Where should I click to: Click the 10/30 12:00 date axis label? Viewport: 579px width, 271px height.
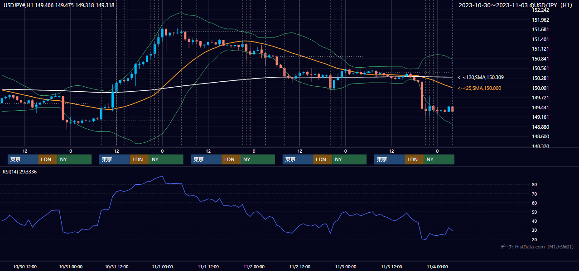25,267
